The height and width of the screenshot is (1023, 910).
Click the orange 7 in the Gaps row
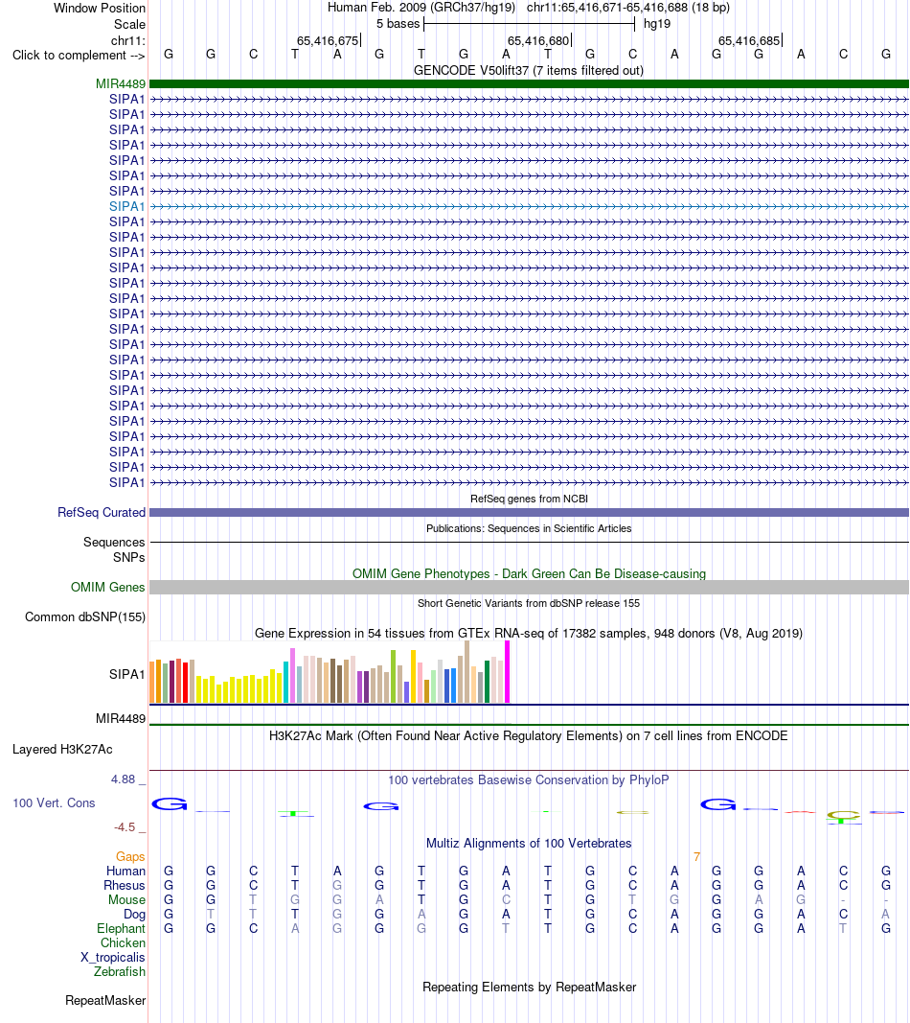696,856
